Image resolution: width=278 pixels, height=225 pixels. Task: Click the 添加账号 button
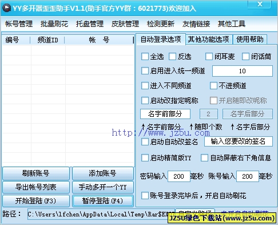point(103,173)
